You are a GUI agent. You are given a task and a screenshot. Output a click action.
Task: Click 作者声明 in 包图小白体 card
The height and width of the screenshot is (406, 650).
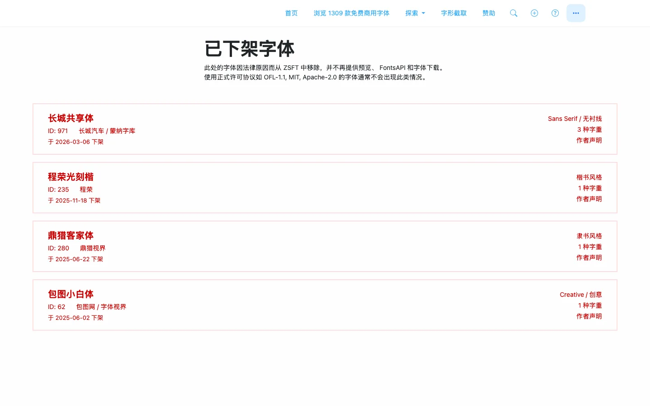pyautogui.click(x=589, y=316)
